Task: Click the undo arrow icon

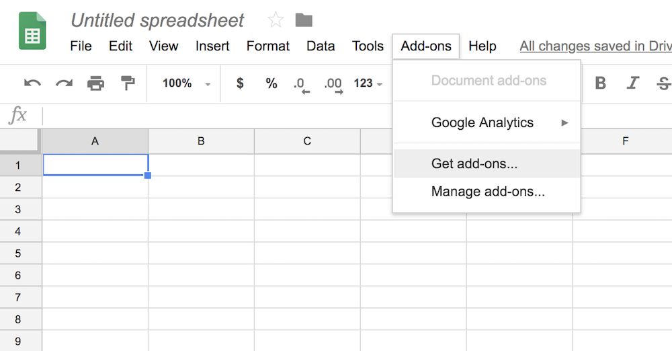Action: click(32, 83)
